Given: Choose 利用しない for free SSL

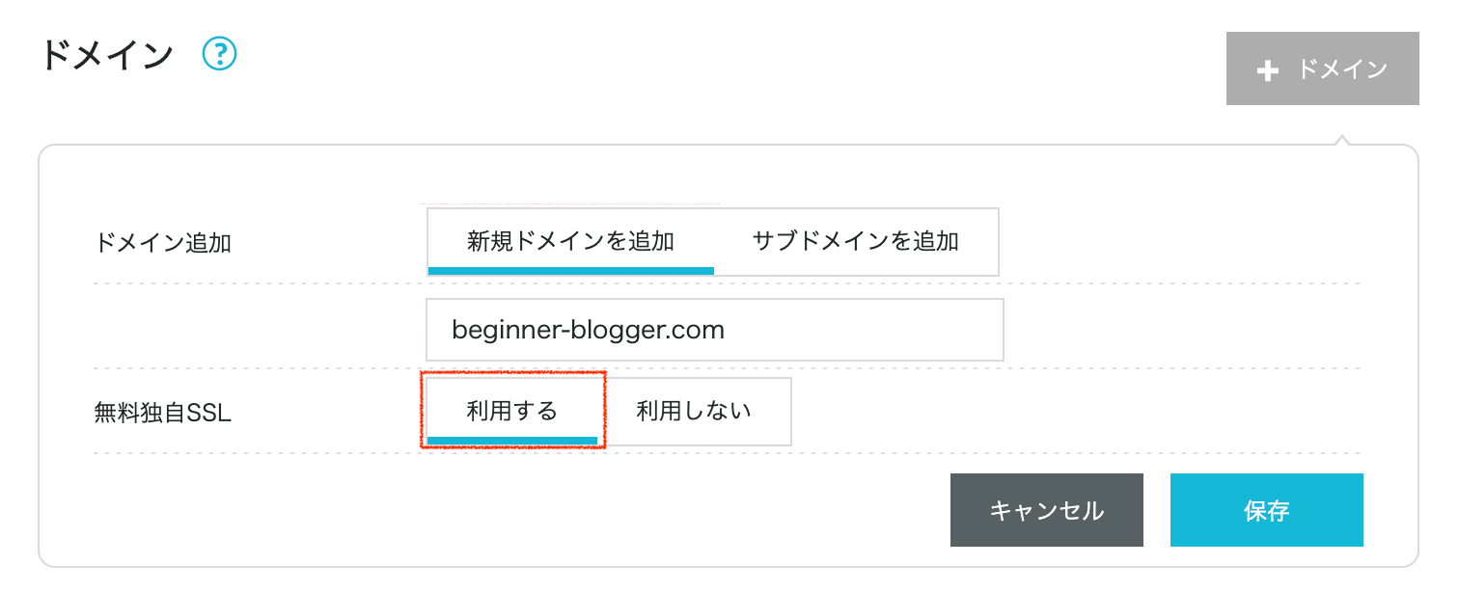Looking at the screenshot, I should point(694,412).
